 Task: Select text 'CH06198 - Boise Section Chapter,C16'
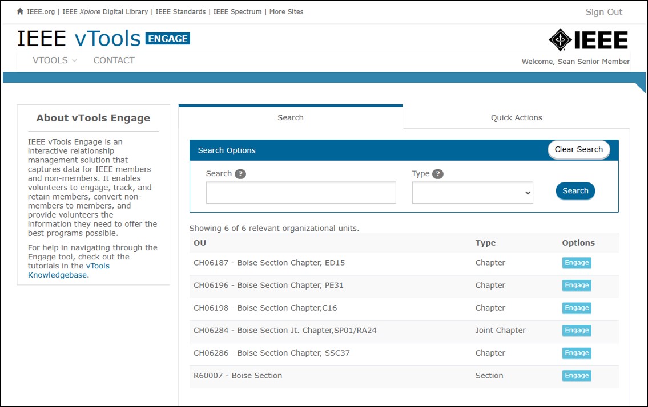(x=265, y=308)
